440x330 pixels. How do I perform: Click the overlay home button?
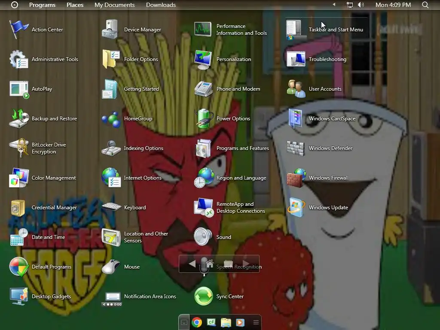point(210,263)
